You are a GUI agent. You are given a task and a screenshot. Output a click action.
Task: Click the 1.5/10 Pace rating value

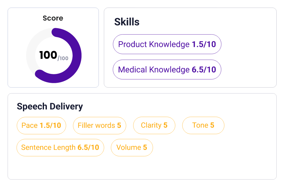[x=50, y=125]
